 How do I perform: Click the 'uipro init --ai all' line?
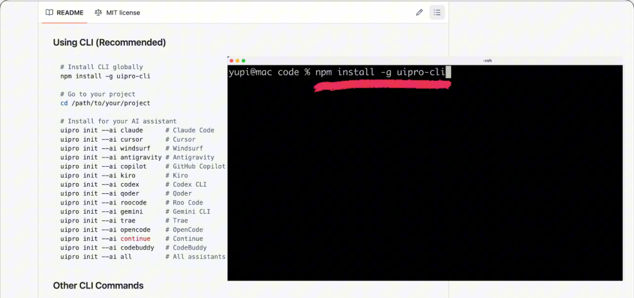coord(96,257)
